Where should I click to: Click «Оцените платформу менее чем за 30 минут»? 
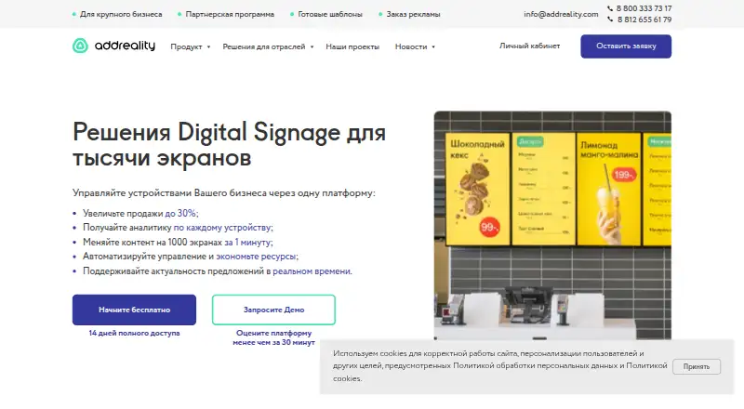click(273, 337)
